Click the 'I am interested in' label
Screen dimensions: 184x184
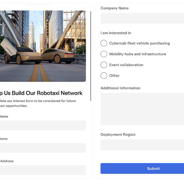coord(116,33)
